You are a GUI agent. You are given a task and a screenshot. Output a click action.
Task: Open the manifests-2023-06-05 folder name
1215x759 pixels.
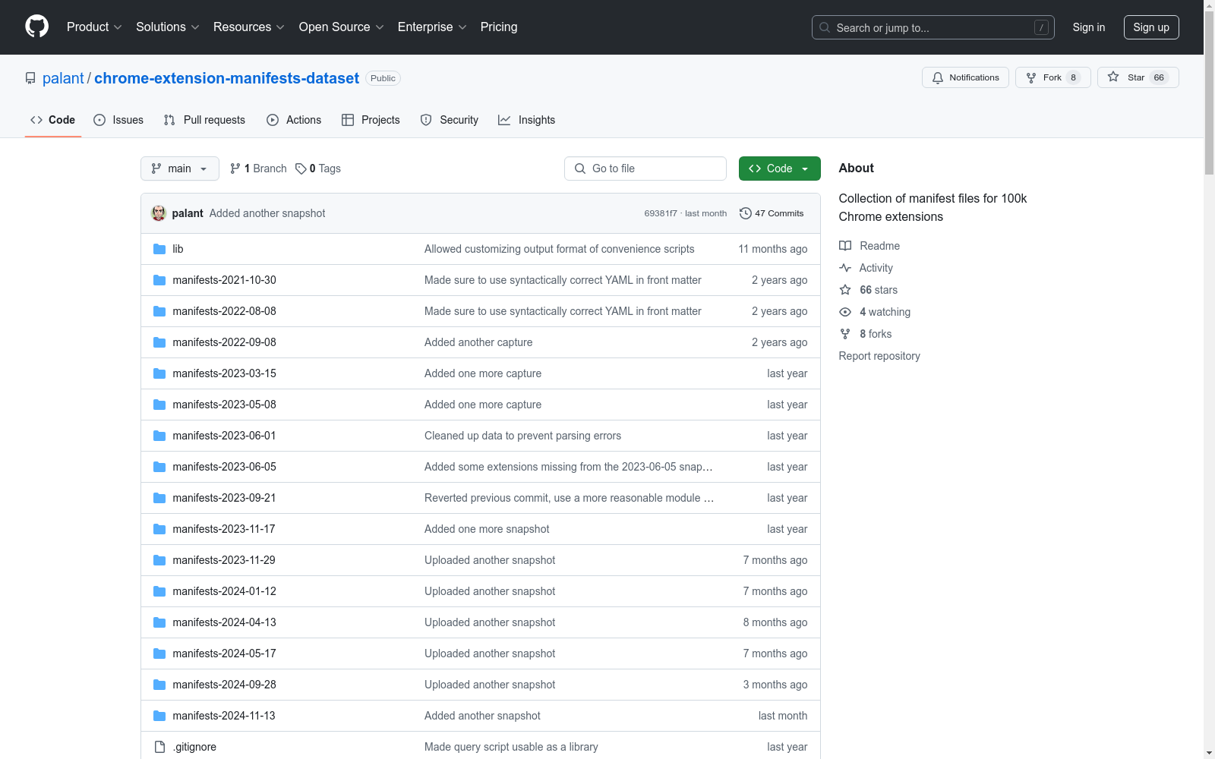[x=224, y=467]
